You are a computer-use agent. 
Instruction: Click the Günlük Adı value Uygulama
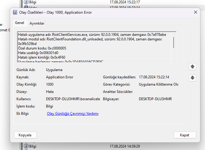coord(54,70)
